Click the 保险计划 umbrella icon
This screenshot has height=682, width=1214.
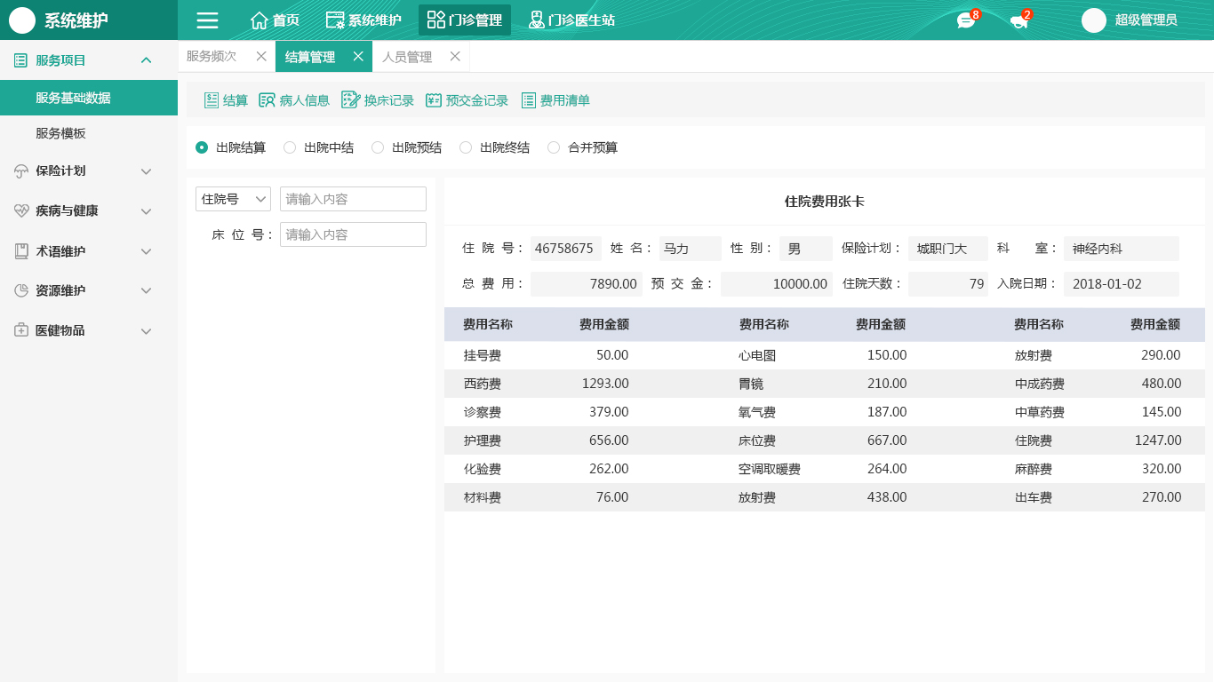click(21, 171)
